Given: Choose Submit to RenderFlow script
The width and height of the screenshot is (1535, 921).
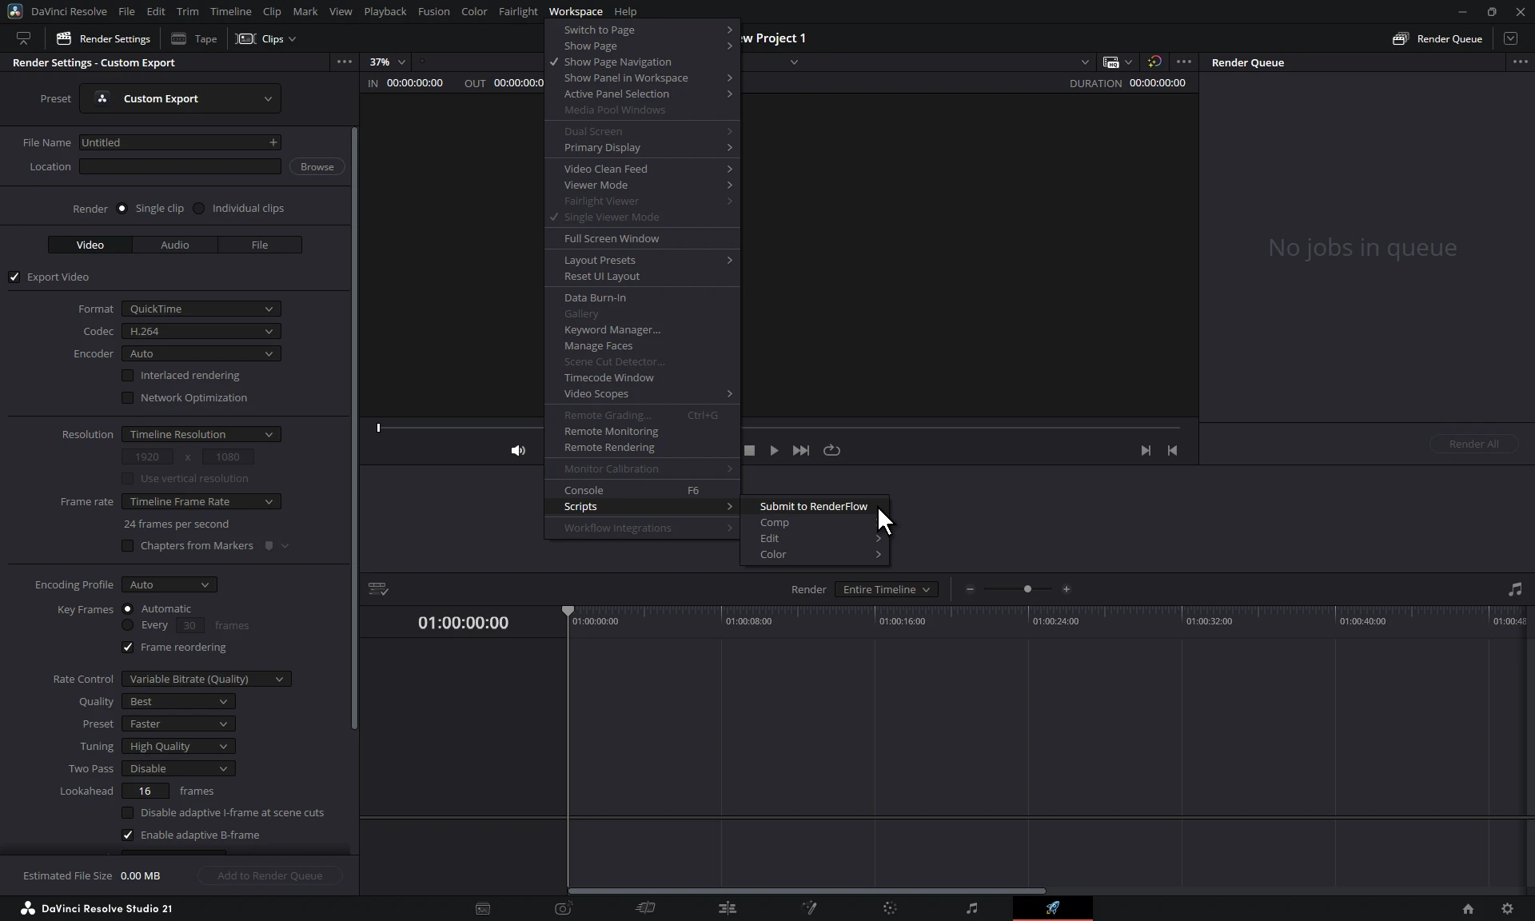Looking at the screenshot, I should pyautogui.click(x=814, y=506).
